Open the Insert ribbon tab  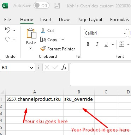[x=46, y=20]
